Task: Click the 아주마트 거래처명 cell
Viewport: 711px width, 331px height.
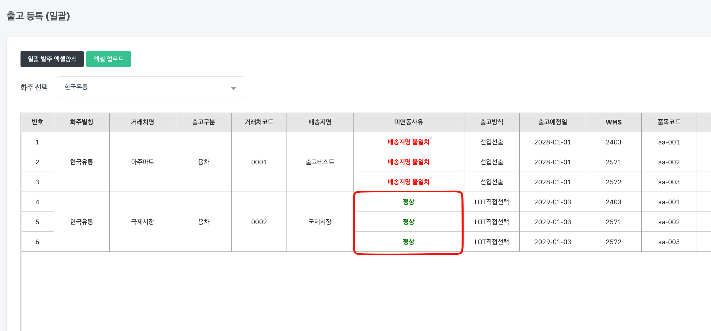Action: click(x=142, y=162)
